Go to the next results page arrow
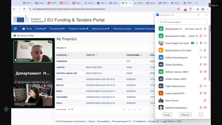Screen dimensions: 222x125 coord(134,109)
